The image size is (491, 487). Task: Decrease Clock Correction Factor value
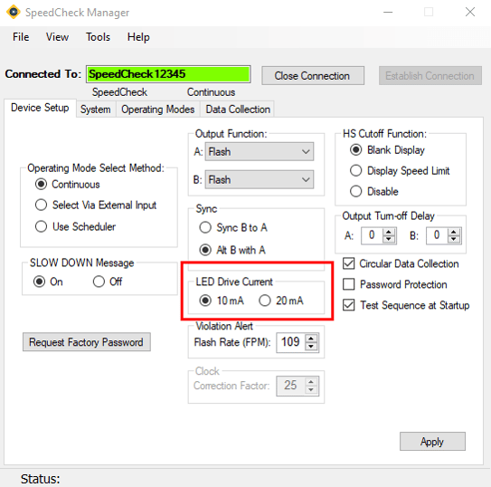[311, 389]
